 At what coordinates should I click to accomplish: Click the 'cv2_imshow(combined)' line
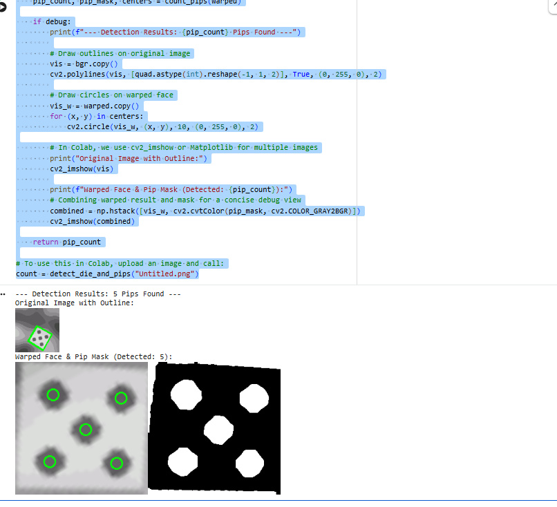tap(93, 222)
